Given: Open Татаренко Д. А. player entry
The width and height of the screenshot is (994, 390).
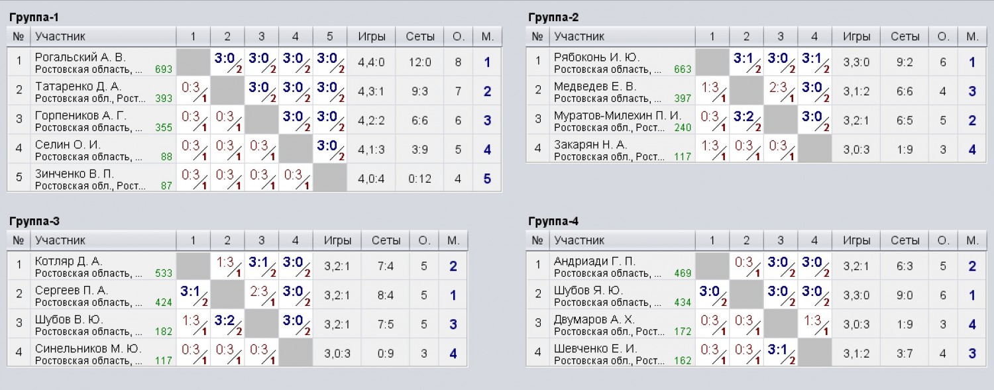Looking at the screenshot, I should point(78,86).
